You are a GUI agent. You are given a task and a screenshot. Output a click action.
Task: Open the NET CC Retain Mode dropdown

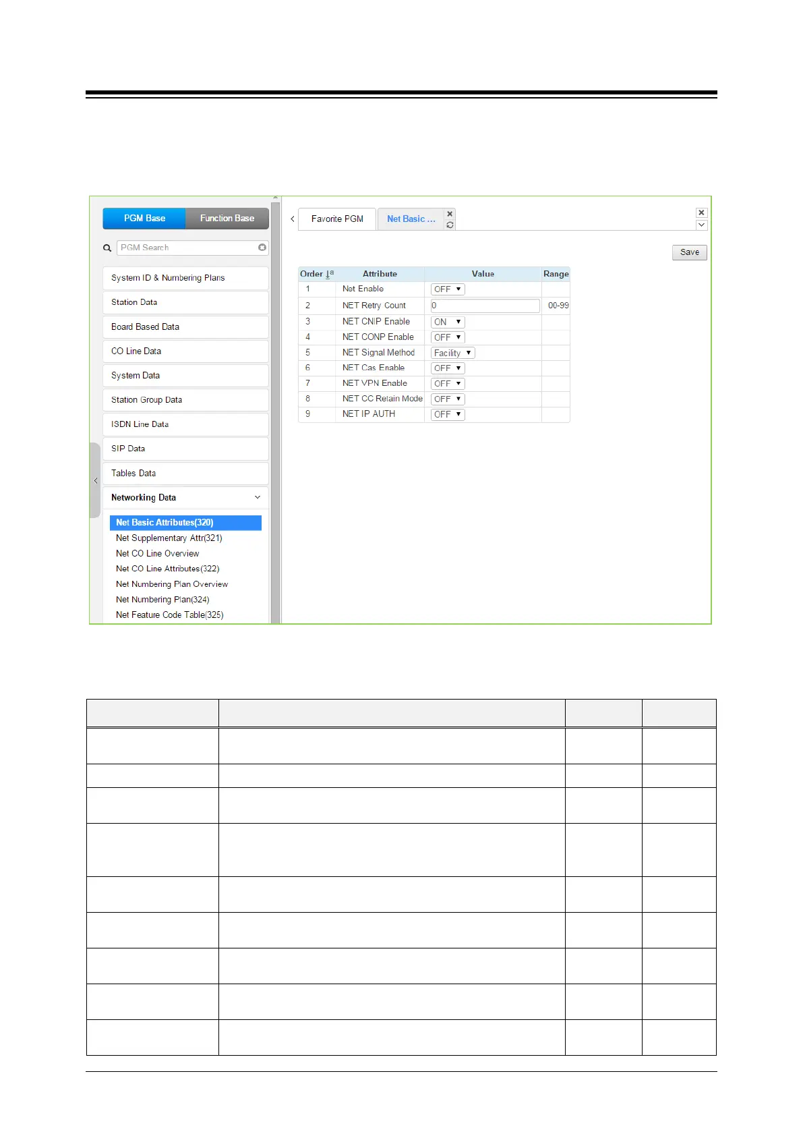[x=448, y=399]
